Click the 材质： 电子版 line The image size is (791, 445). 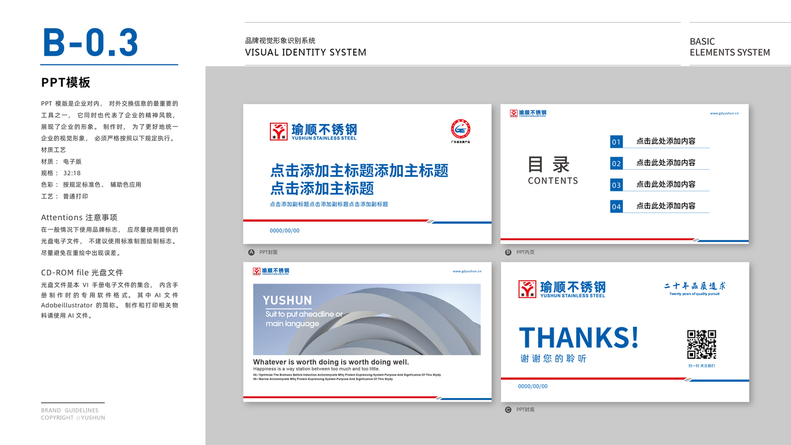coord(61,162)
